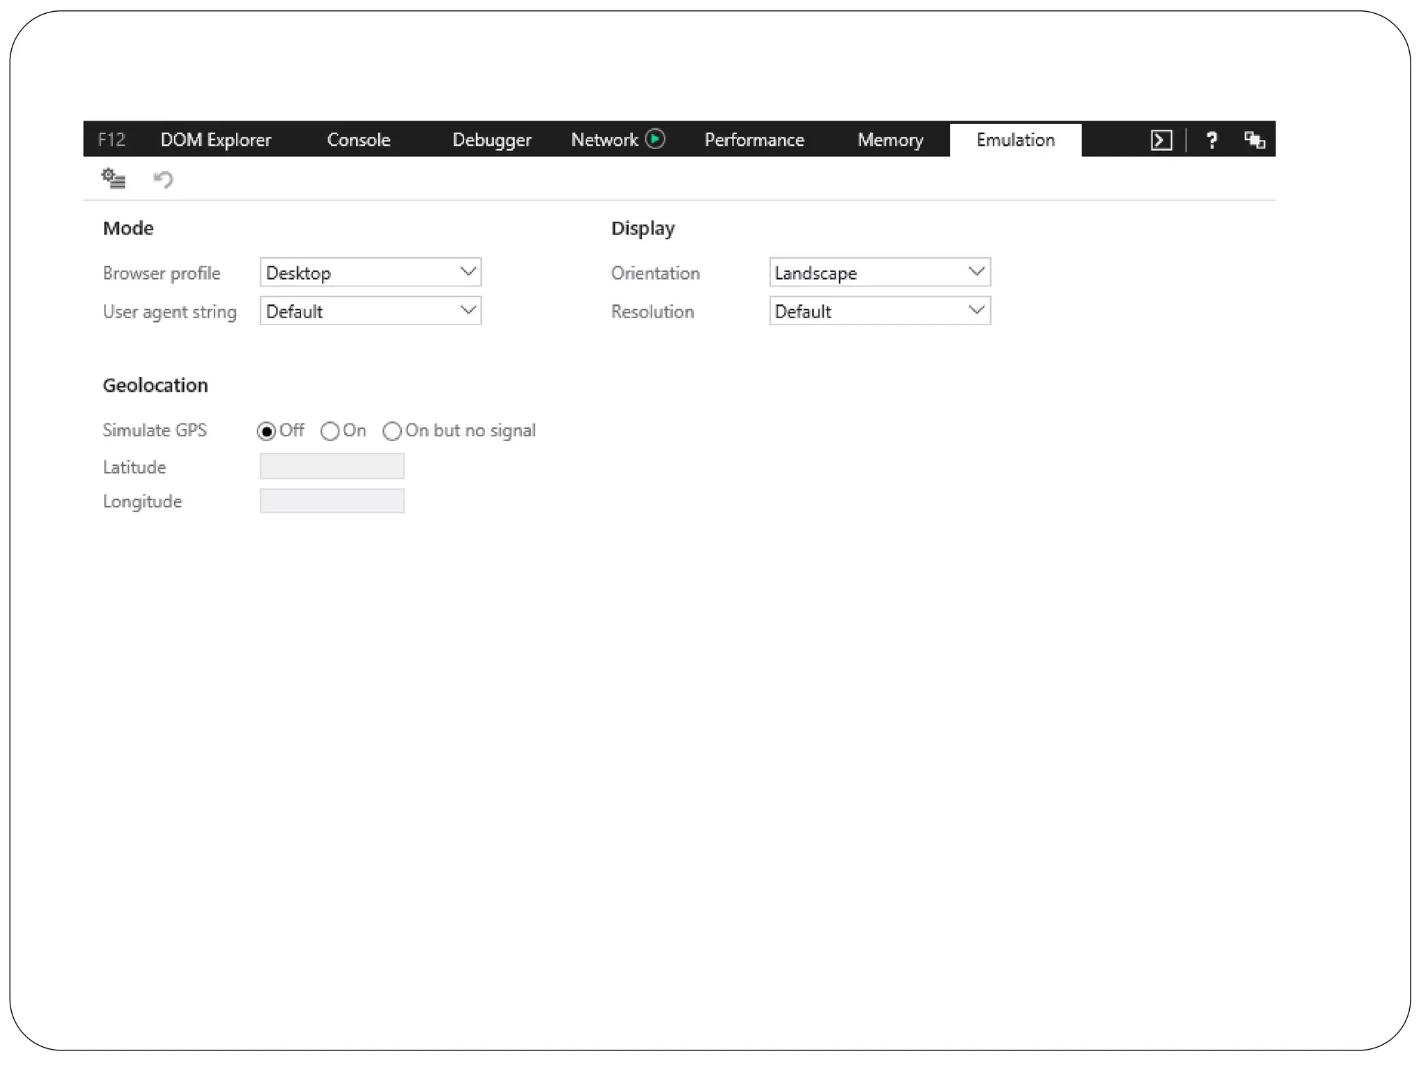Click the F12 label in the toolbar

(111, 140)
